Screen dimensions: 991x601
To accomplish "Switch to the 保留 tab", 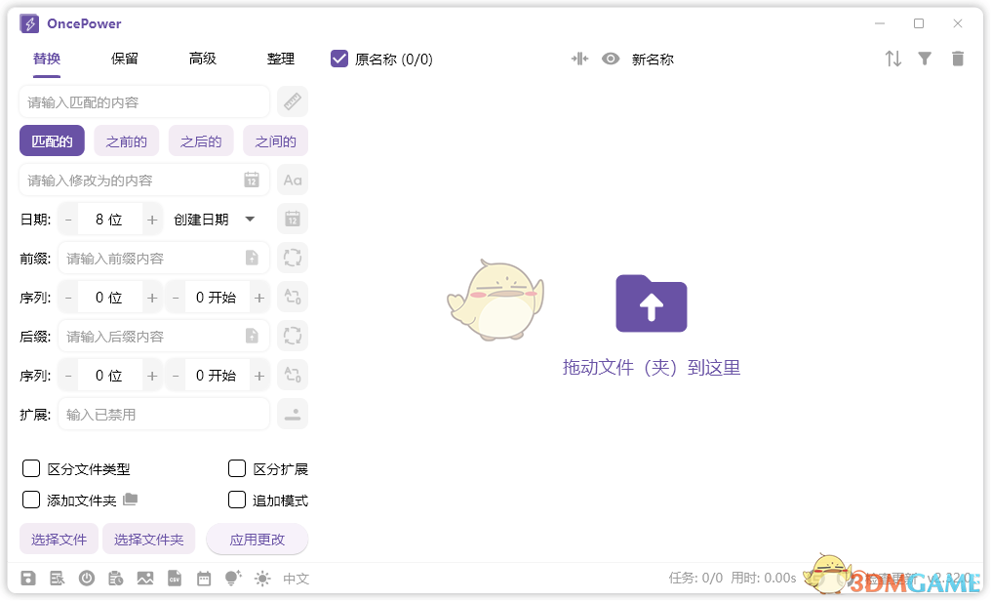I will click(x=124, y=59).
